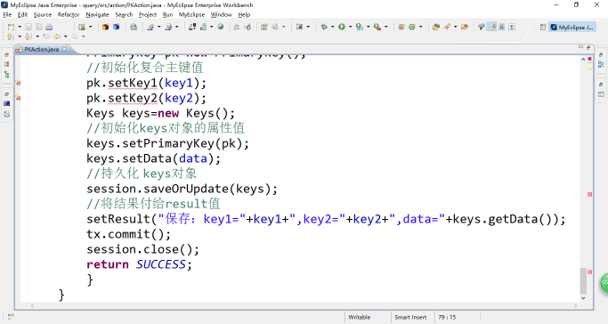
Task: Run the program with green Run icon
Action: tap(342, 27)
